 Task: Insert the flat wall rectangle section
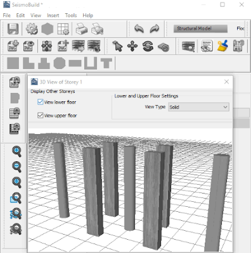click(75, 63)
